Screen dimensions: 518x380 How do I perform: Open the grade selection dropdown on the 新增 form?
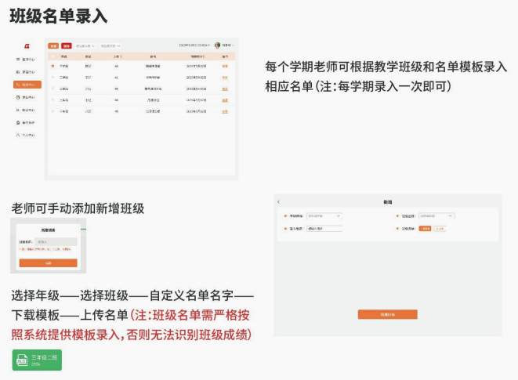click(x=324, y=215)
